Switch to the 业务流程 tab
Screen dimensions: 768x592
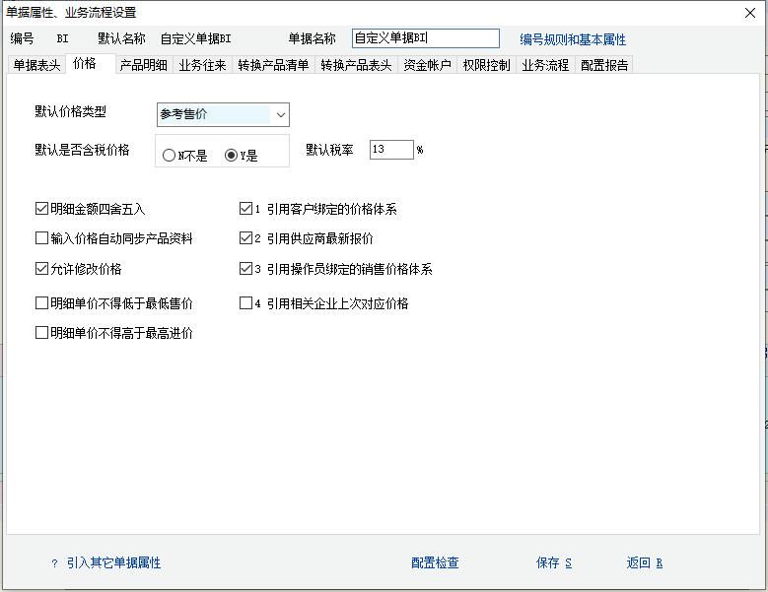click(x=545, y=65)
